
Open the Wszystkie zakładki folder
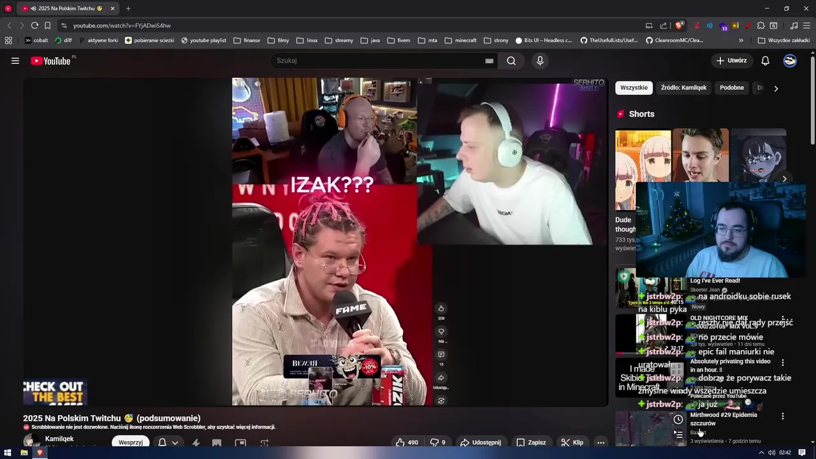[x=783, y=40]
